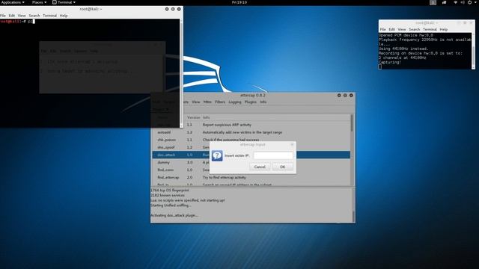Click the clock in the top bar
This screenshot has width=479, height=269.
coord(239,2)
